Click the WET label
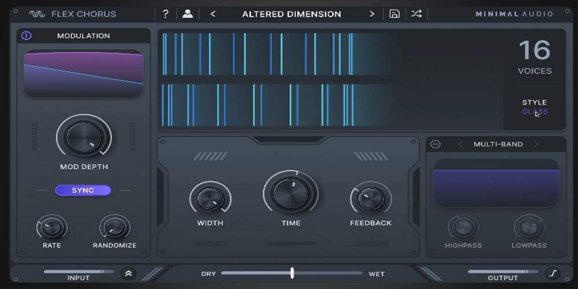 [376, 274]
